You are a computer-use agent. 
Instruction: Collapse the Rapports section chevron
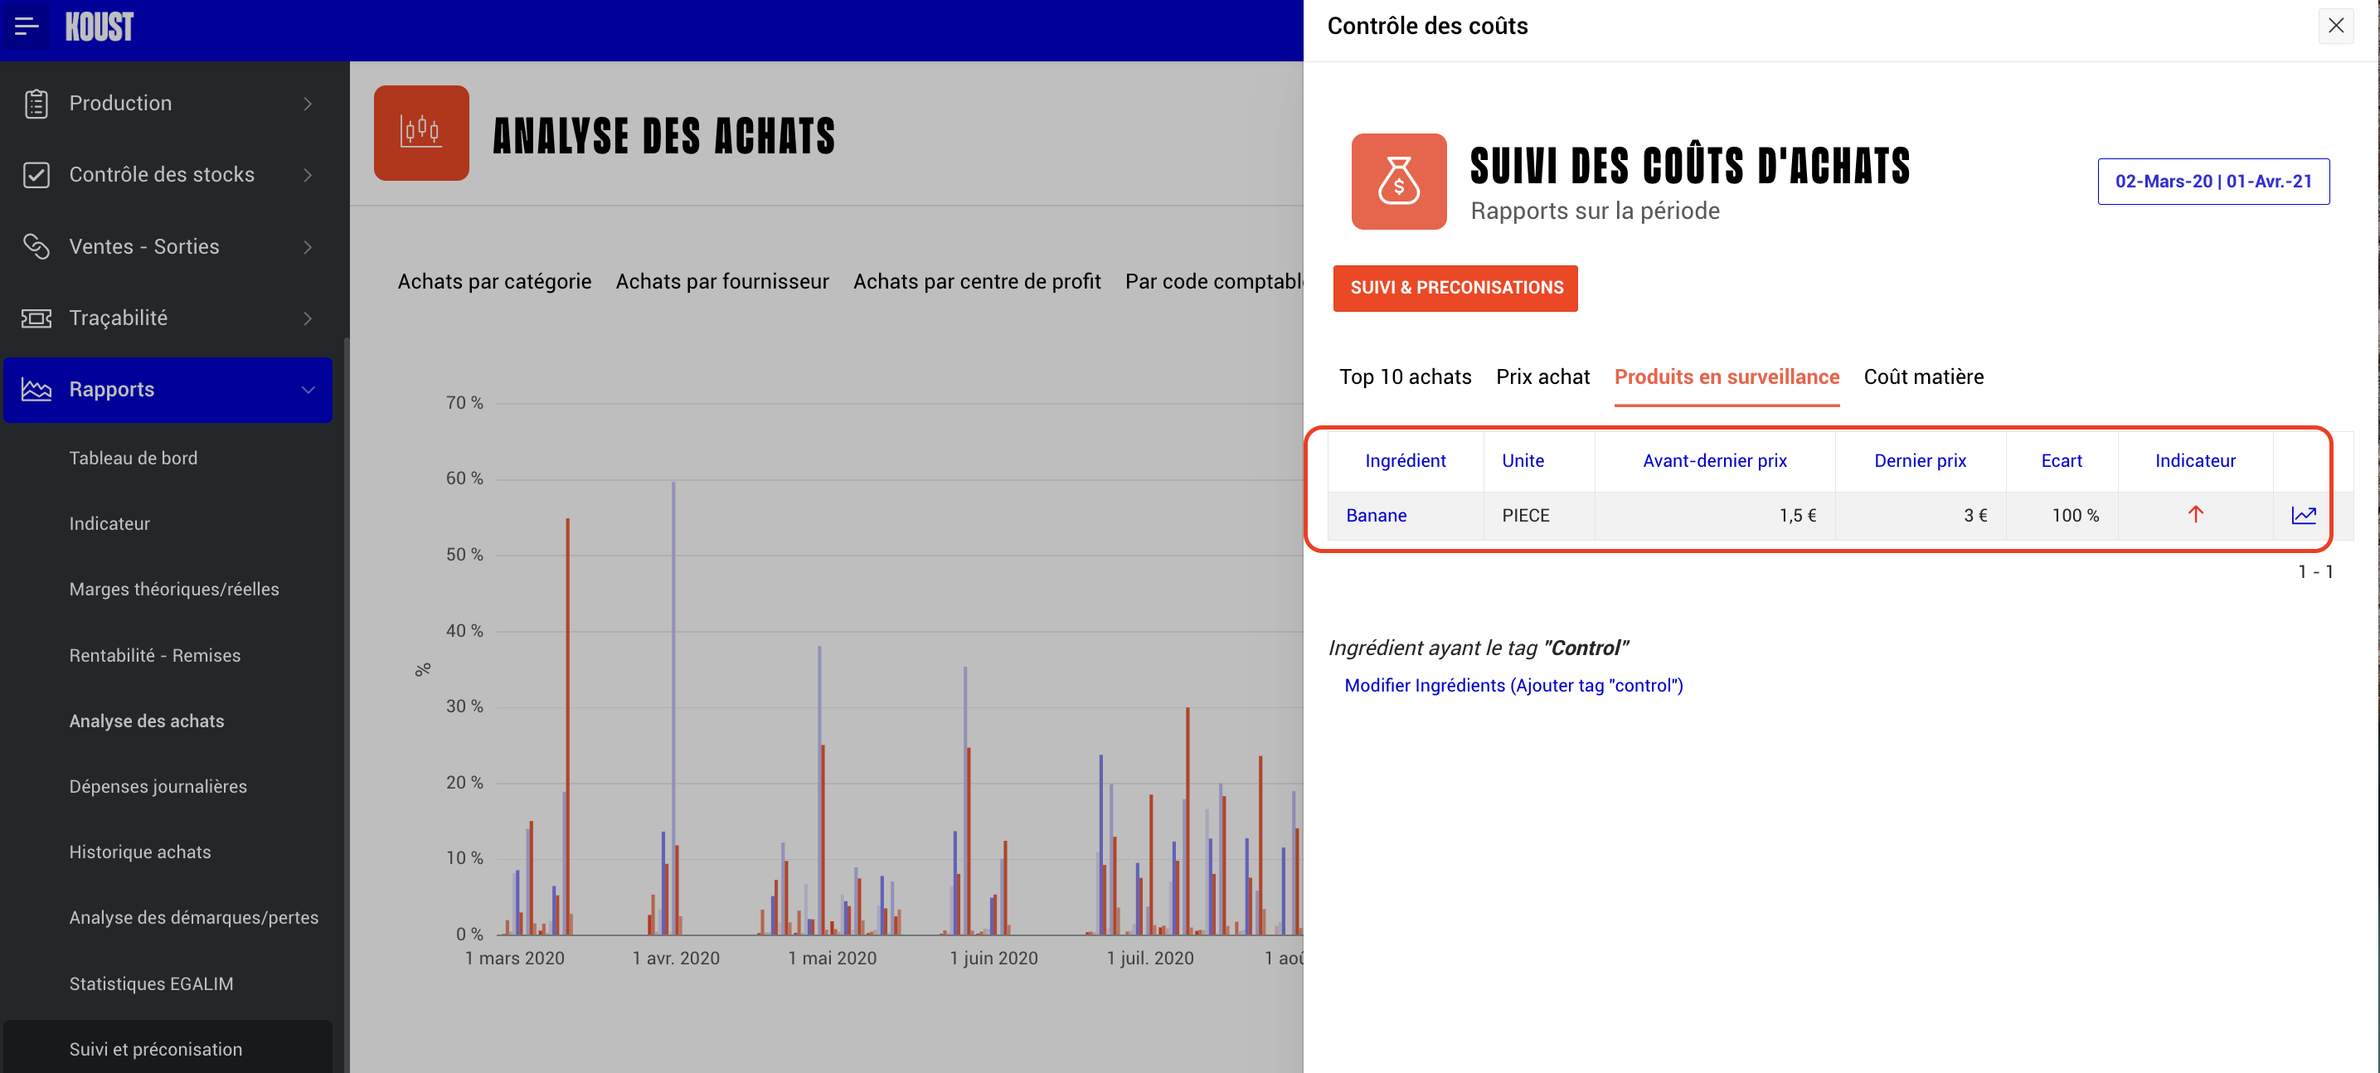pyautogui.click(x=308, y=390)
